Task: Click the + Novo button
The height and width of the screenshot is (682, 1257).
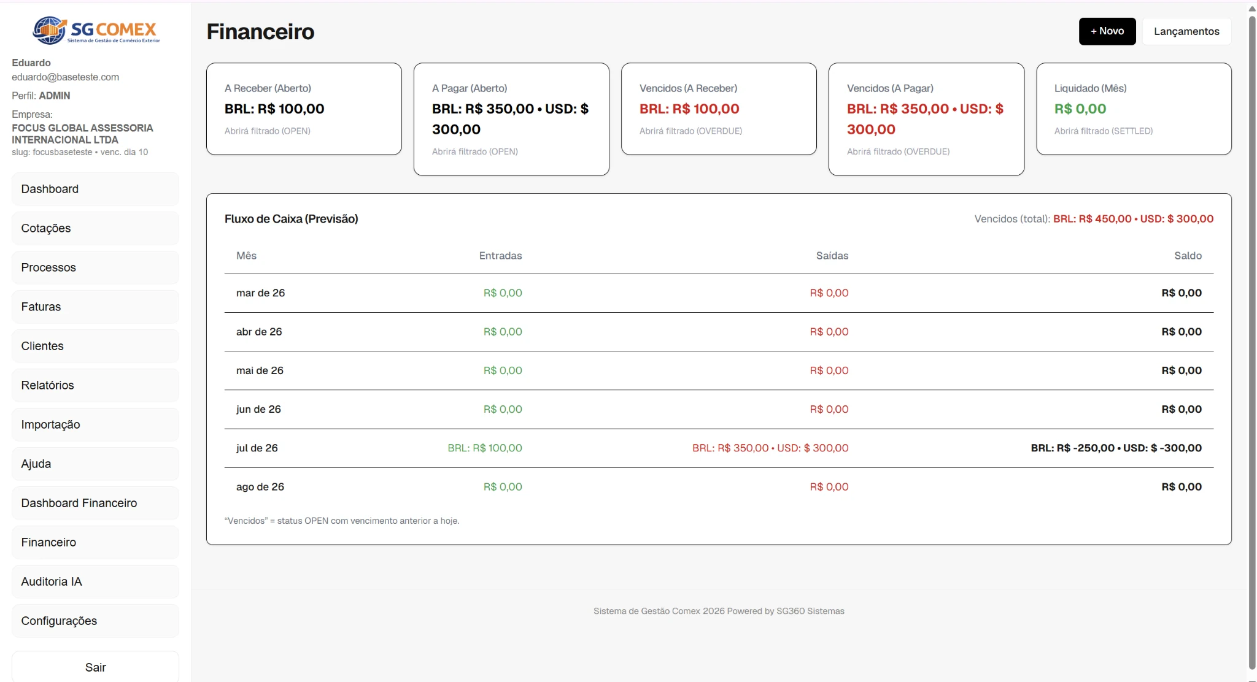Action: [x=1107, y=31]
